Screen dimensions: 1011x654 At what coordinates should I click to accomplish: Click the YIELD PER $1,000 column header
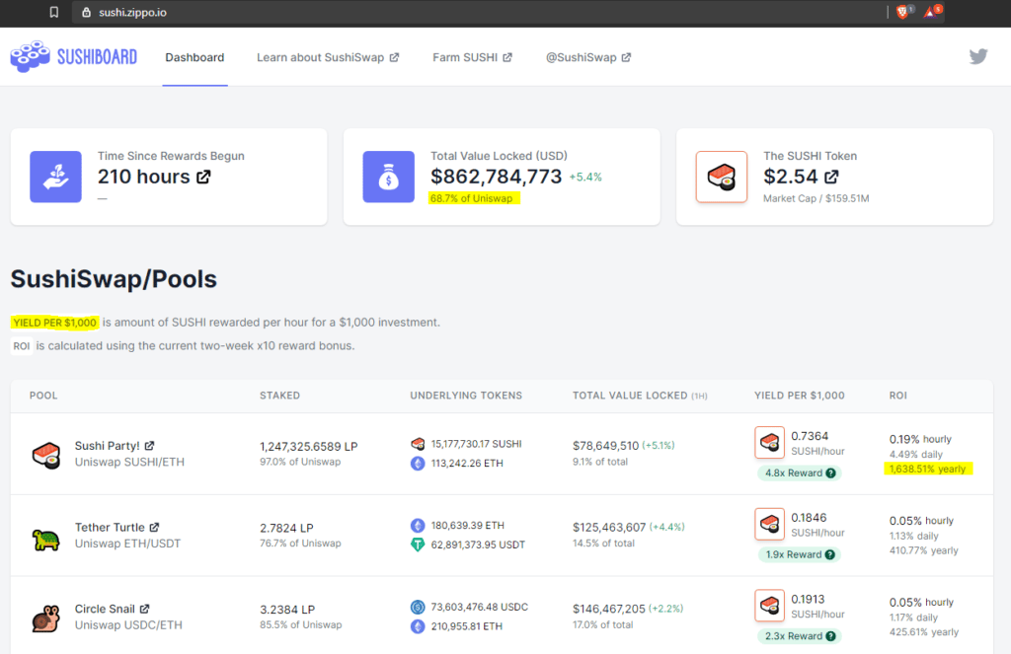coord(800,396)
